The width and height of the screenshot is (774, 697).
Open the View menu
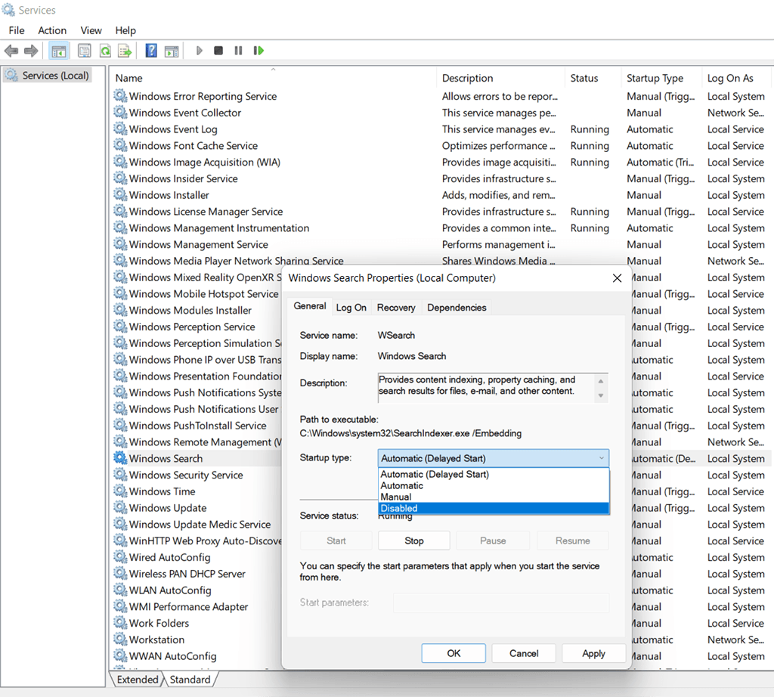[x=91, y=30]
